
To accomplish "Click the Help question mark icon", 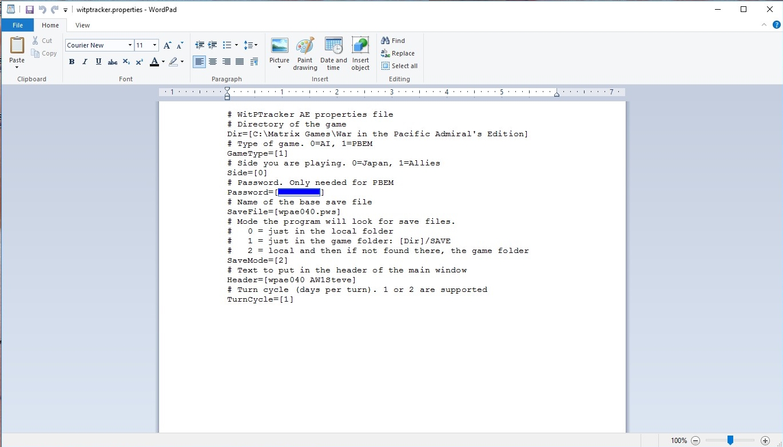I will (x=777, y=25).
